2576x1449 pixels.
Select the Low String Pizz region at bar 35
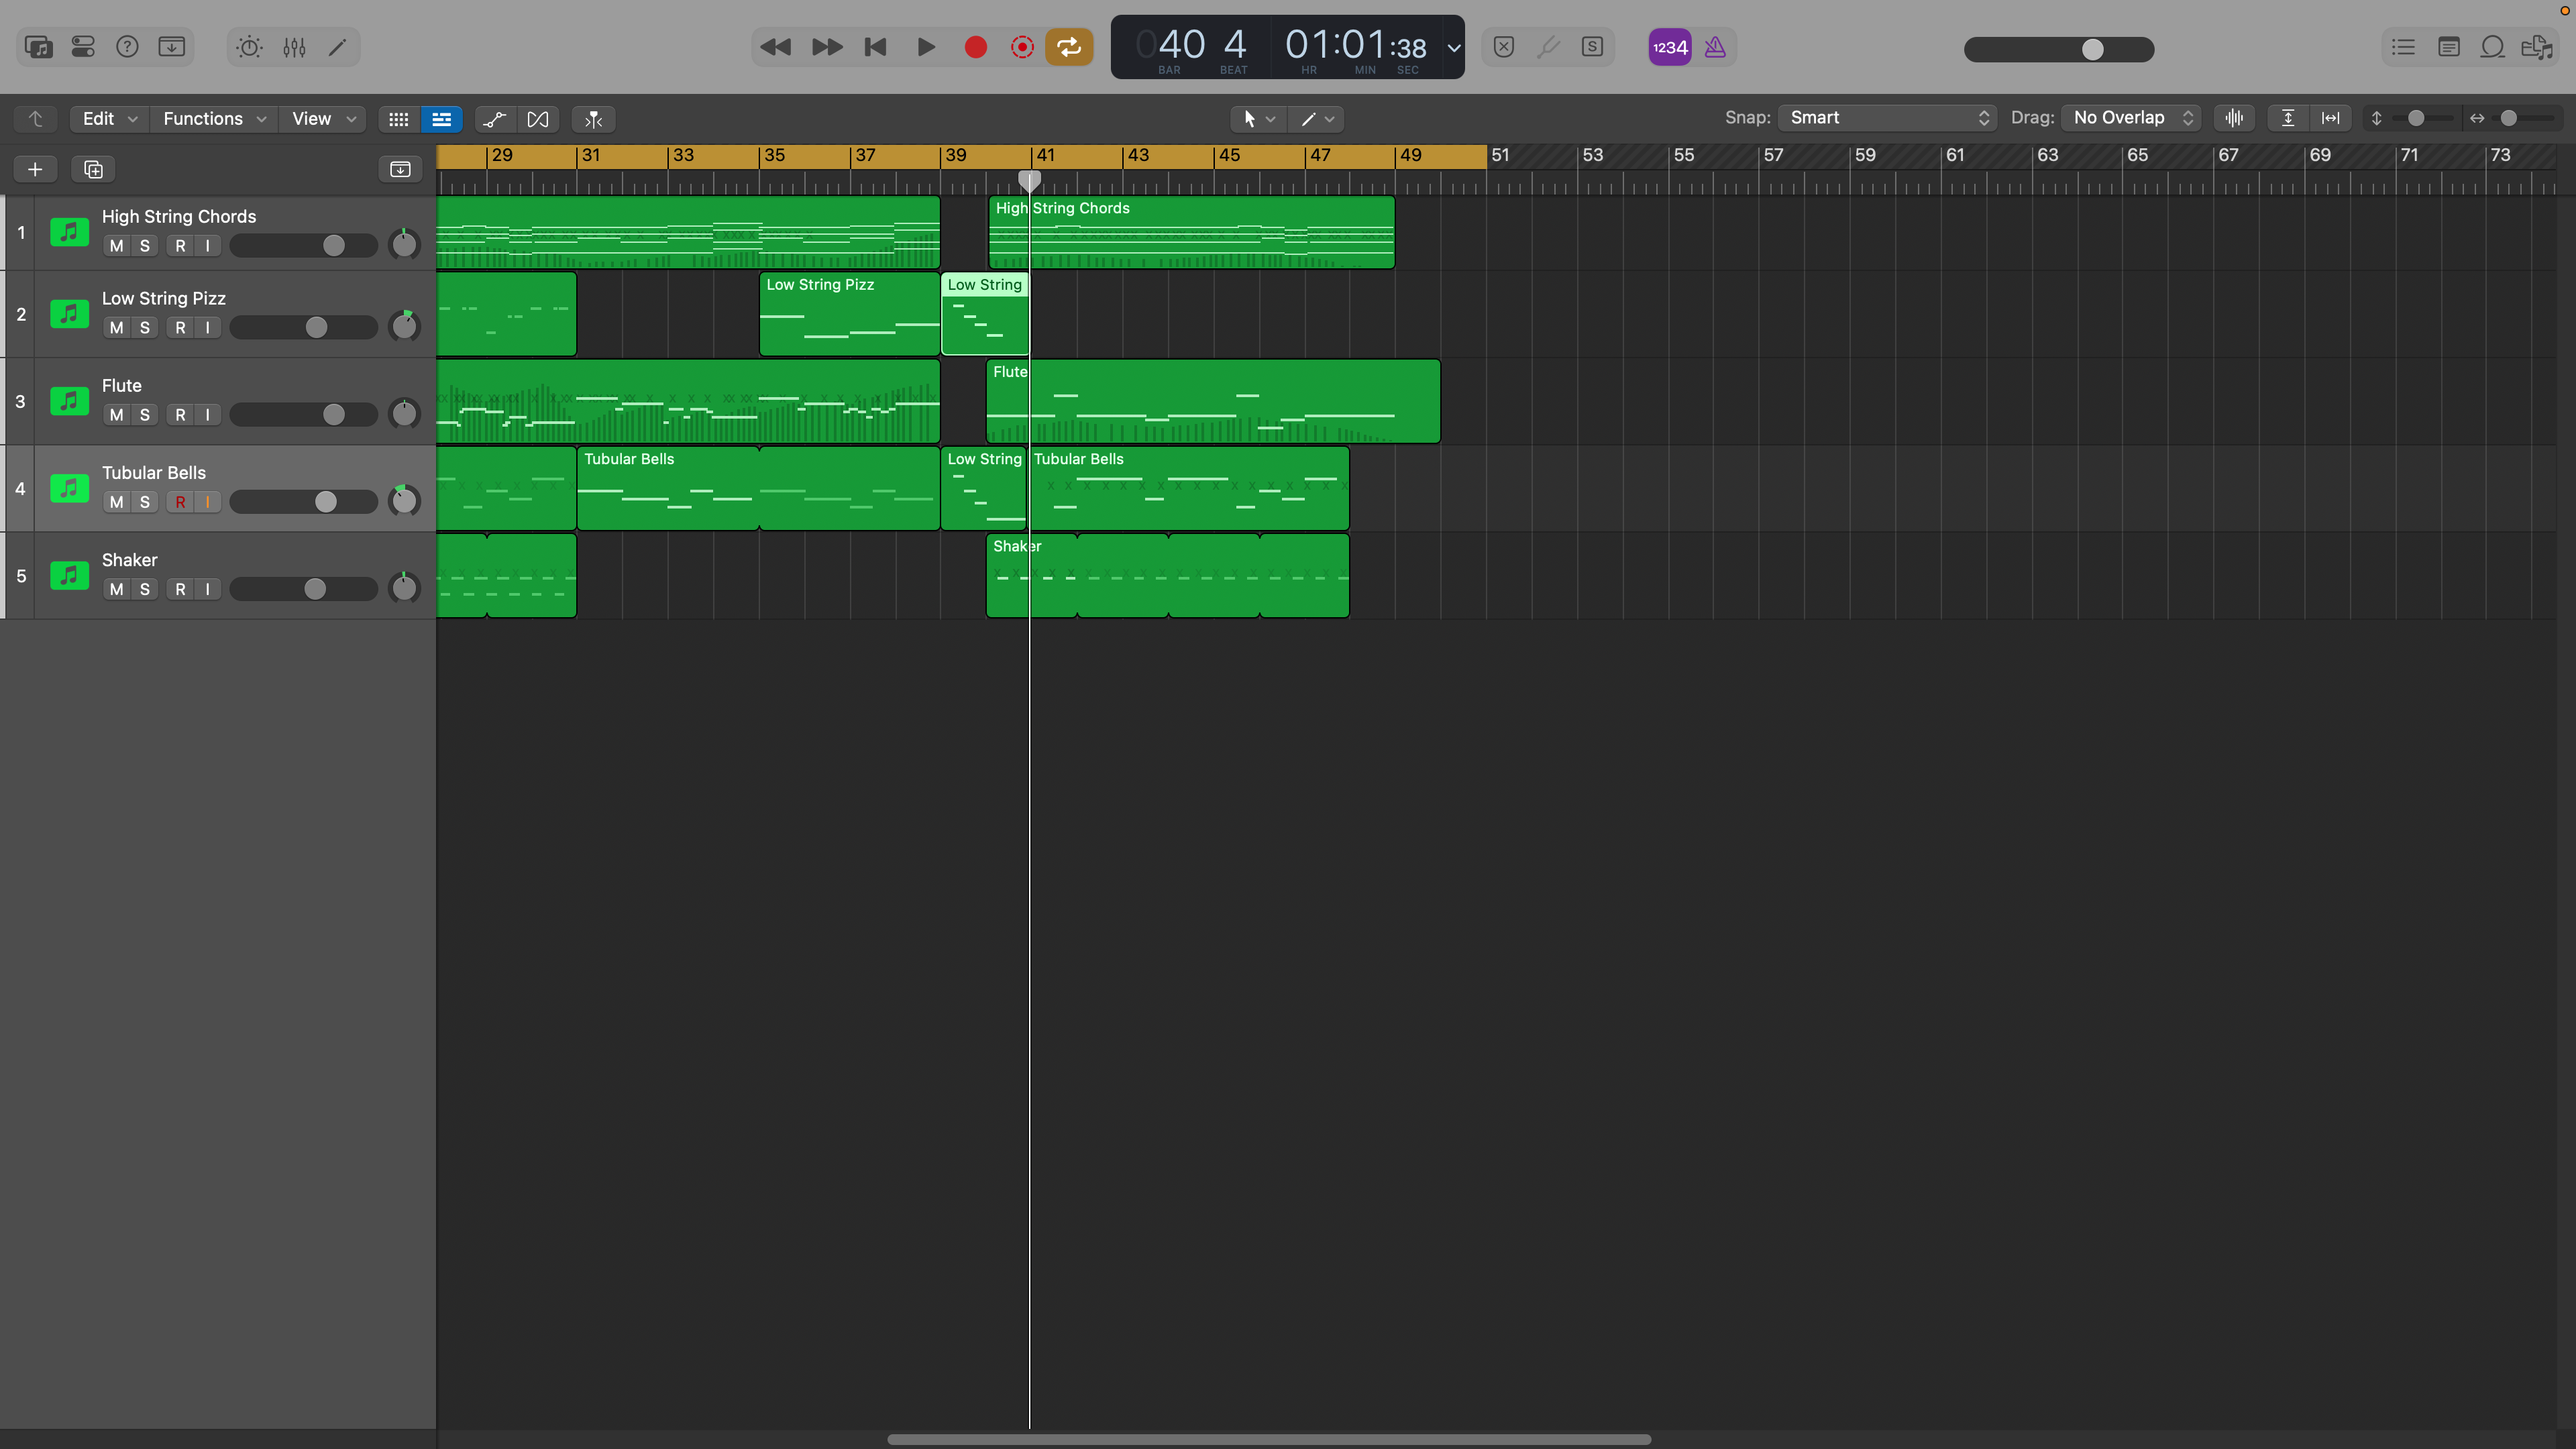click(849, 314)
